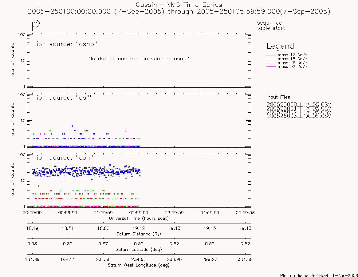This screenshot has height=277, width=358.
Task: Click the blue mass 28 Da/z legend line
Action: pyautogui.click(x=271, y=63)
